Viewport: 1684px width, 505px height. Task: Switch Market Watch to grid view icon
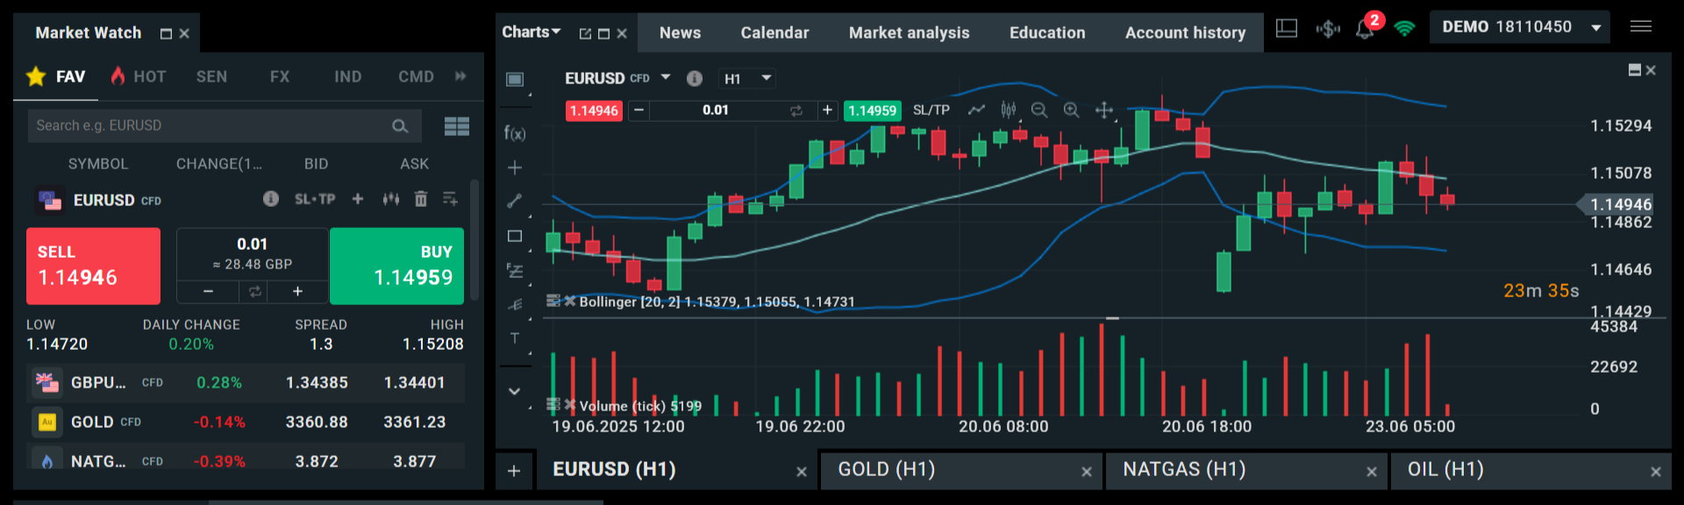457,126
